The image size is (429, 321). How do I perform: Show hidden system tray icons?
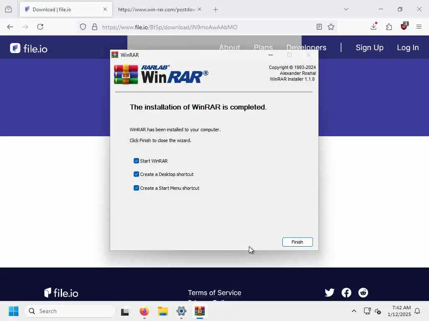354,311
